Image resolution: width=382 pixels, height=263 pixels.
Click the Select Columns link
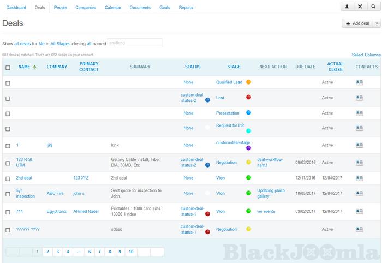click(366, 55)
